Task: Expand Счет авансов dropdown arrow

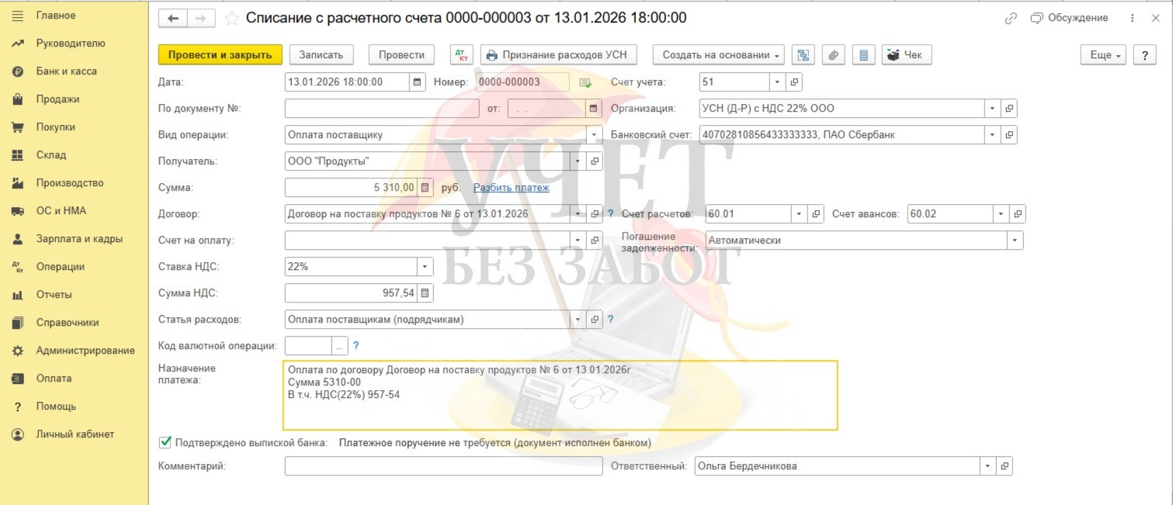Action: coord(1001,214)
